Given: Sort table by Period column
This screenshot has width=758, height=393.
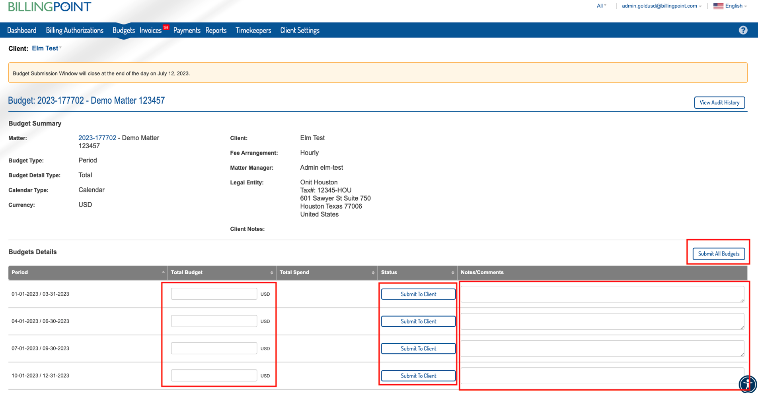Looking at the screenshot, I should tap(88, 273).
